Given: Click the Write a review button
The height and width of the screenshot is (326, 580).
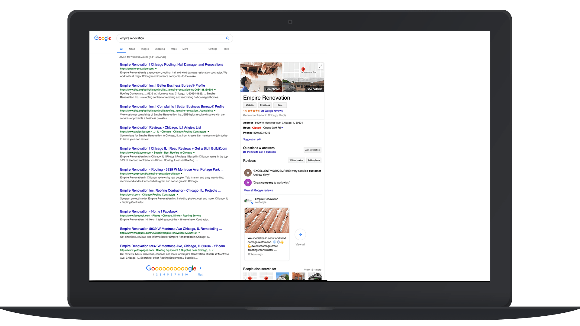Looking at the screenshot, I should click(296, 160).
